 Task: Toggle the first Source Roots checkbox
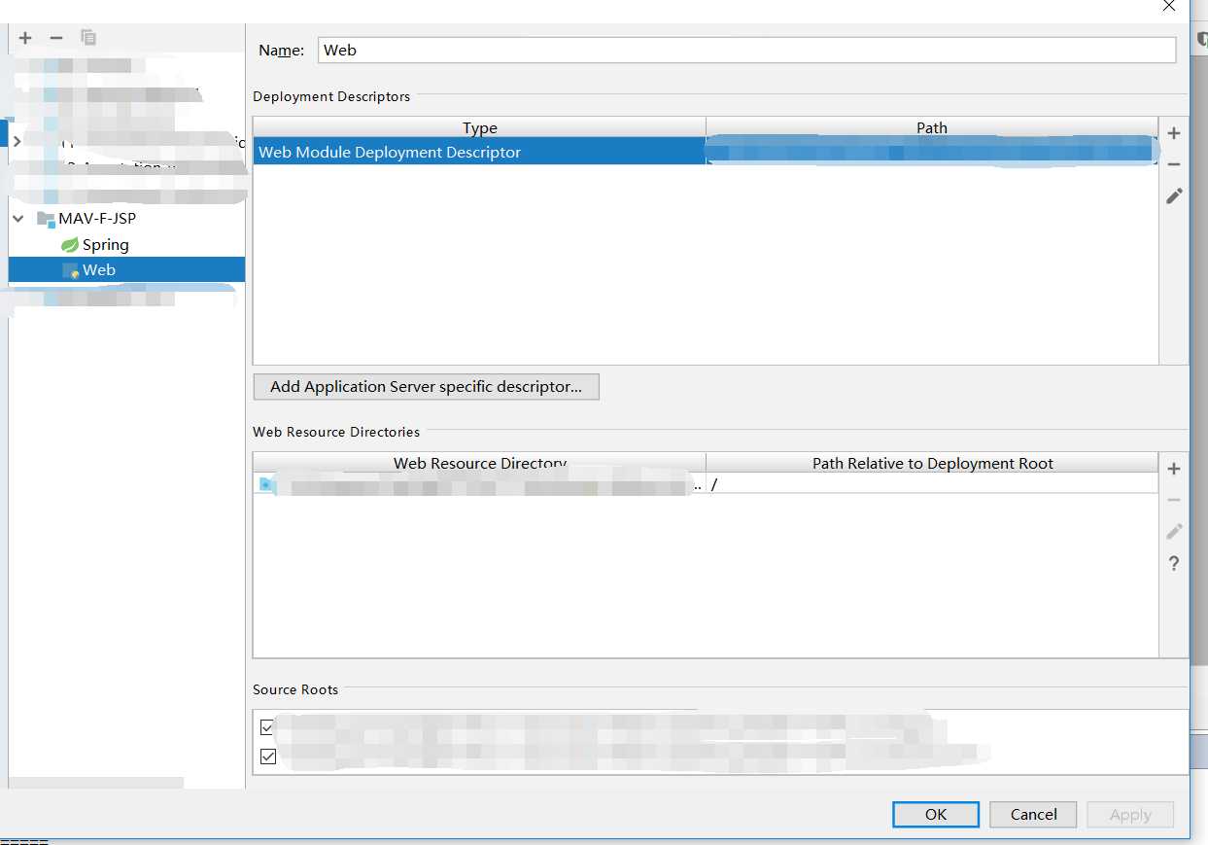click(x=268, y=727)
